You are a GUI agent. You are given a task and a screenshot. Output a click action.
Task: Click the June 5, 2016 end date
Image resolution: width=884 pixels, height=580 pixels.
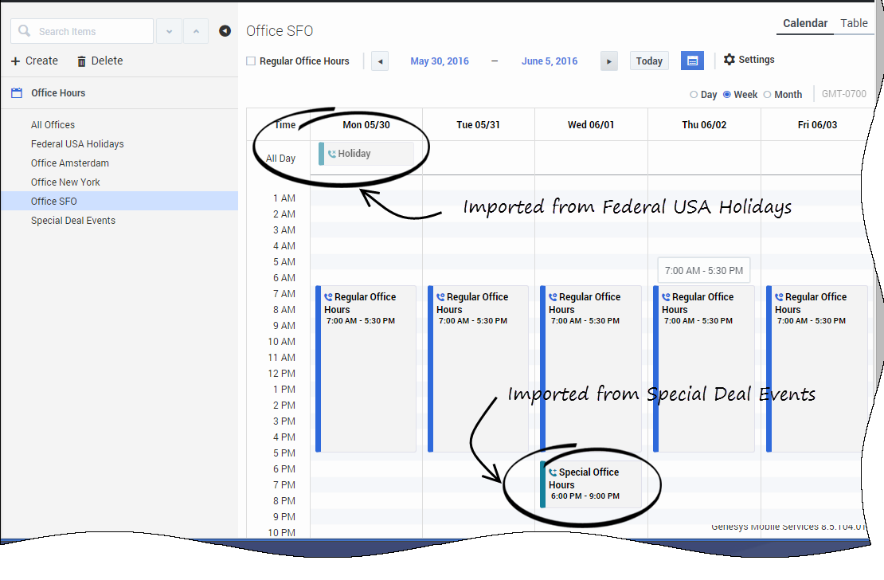coord(550,61)
